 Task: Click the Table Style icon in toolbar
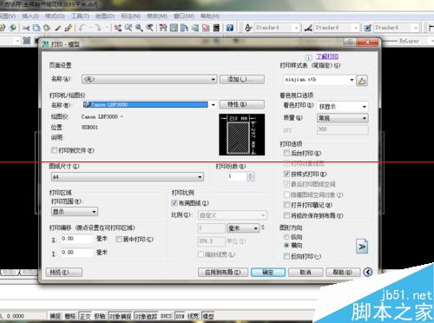pos(367,28)
